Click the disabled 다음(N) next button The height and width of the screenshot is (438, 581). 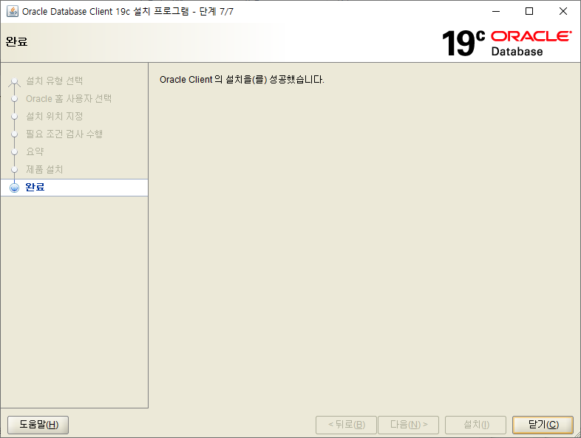click(x=408, y=425)
